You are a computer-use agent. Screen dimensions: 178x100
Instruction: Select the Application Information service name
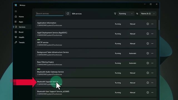click(x=47, y=23)
